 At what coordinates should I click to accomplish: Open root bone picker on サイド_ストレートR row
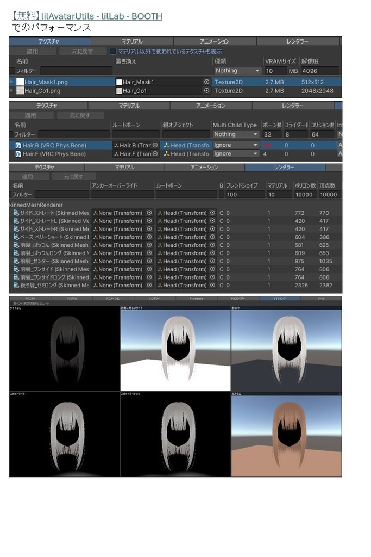(212, 229)
